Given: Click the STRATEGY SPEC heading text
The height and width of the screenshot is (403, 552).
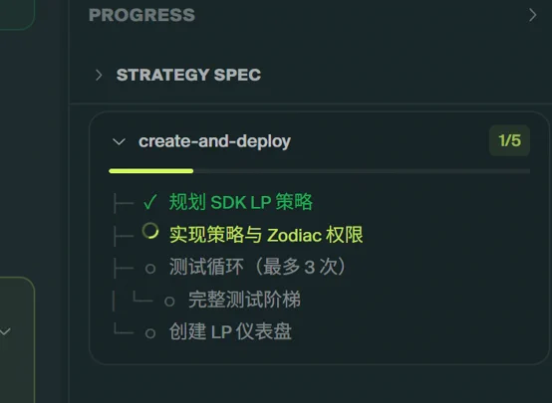Looking at the screenshot, I should coord(188,75).
